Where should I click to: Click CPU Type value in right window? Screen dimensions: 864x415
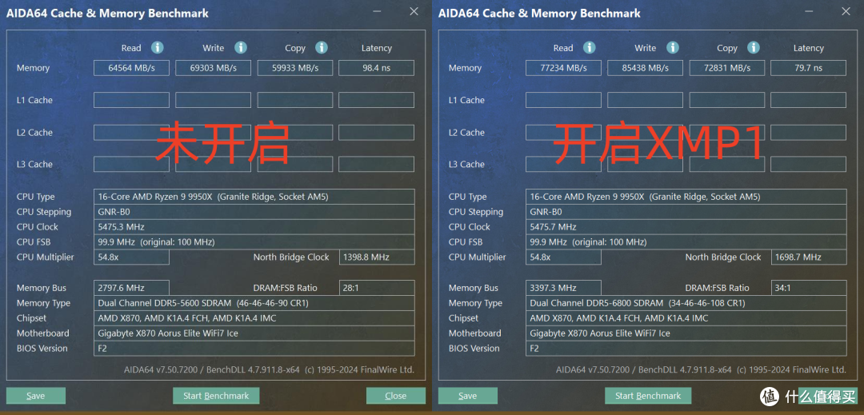[686, 197]
